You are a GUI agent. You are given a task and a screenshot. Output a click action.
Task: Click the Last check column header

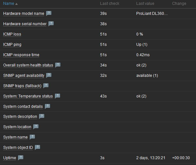pyautogui.click(x=109, y=4)
